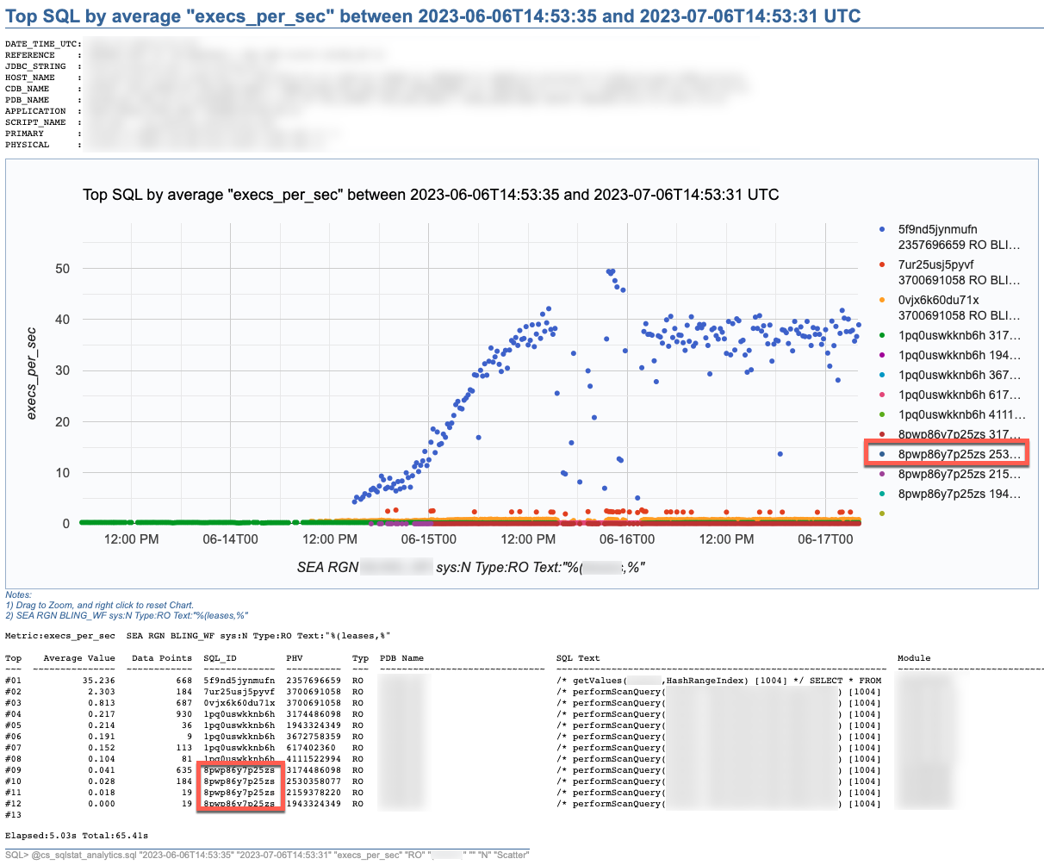Click cyan legend marker beside 1pq0uswkknb6h 367…
Screen dimensions: 1044x865
[x=882, y=375]
